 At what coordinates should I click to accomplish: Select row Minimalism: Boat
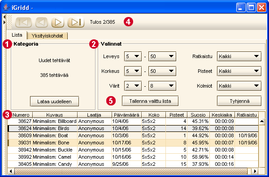tap(133, 135)
